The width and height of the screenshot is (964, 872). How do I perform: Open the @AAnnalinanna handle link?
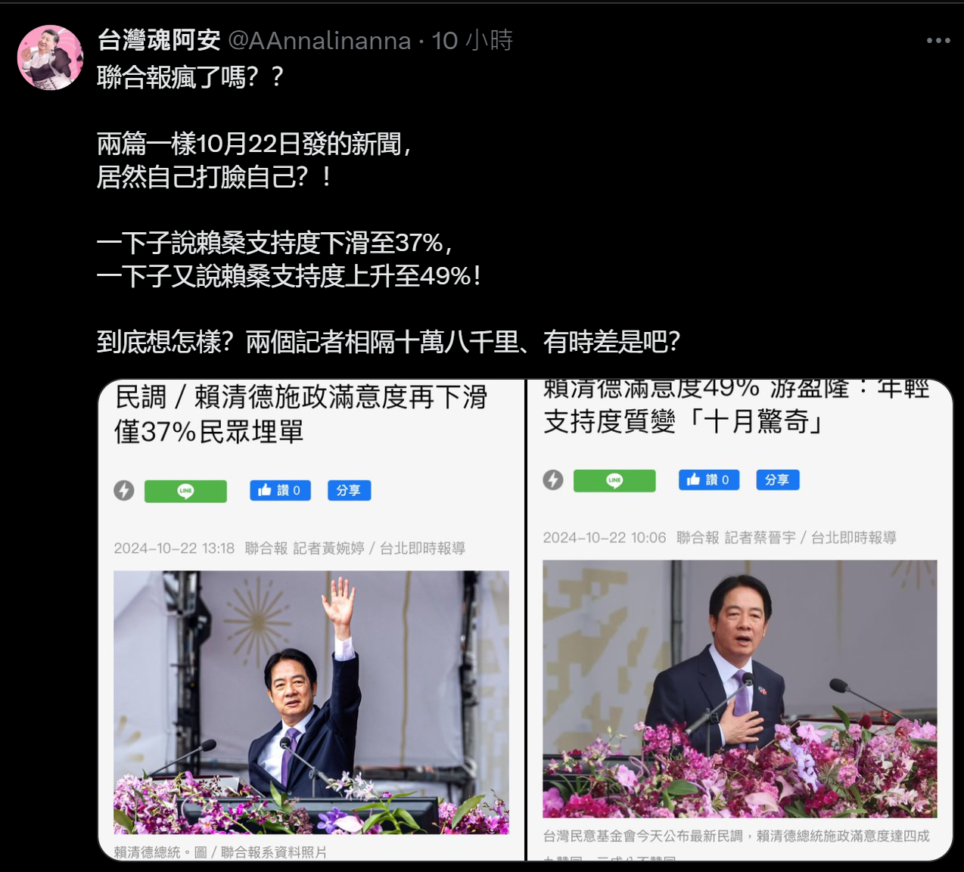pos(319,40)
